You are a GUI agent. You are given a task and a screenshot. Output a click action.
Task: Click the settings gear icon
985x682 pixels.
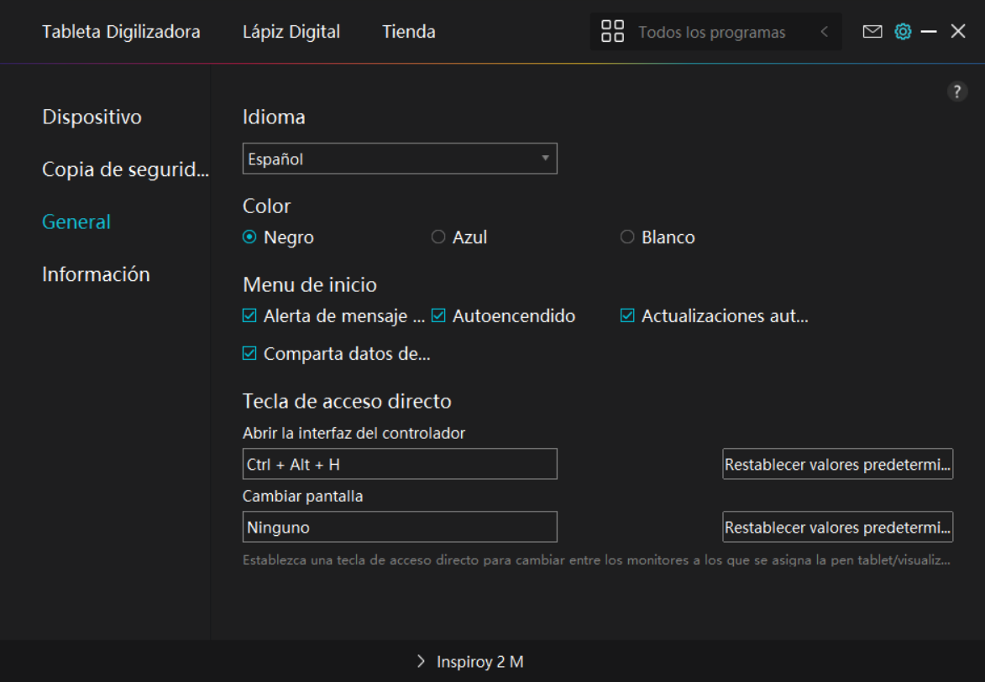[903, 32]
